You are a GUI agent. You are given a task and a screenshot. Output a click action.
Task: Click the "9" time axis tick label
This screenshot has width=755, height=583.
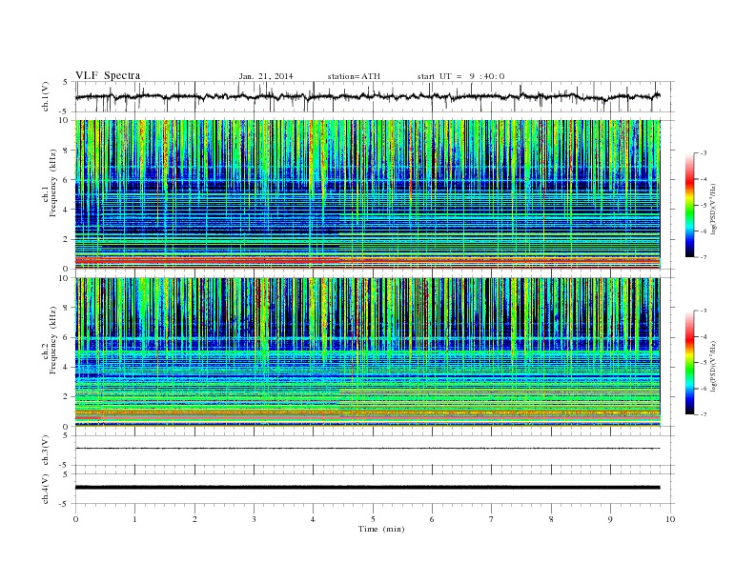610,519
